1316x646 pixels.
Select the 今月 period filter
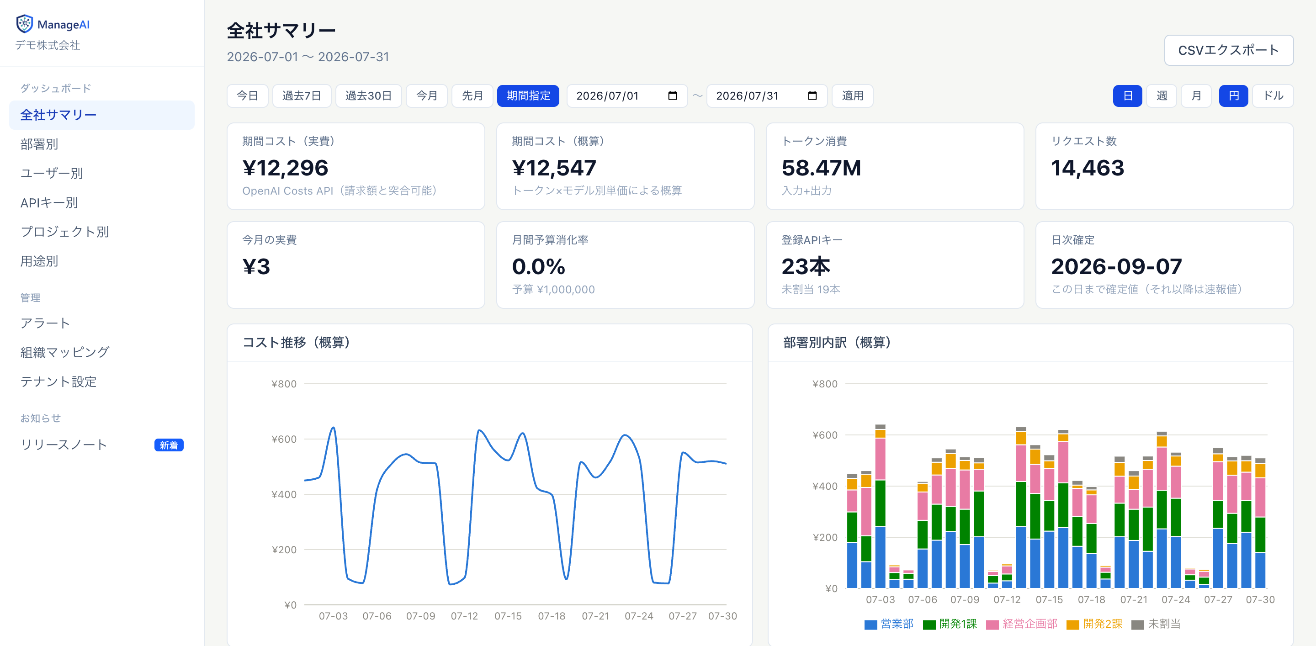427,95
